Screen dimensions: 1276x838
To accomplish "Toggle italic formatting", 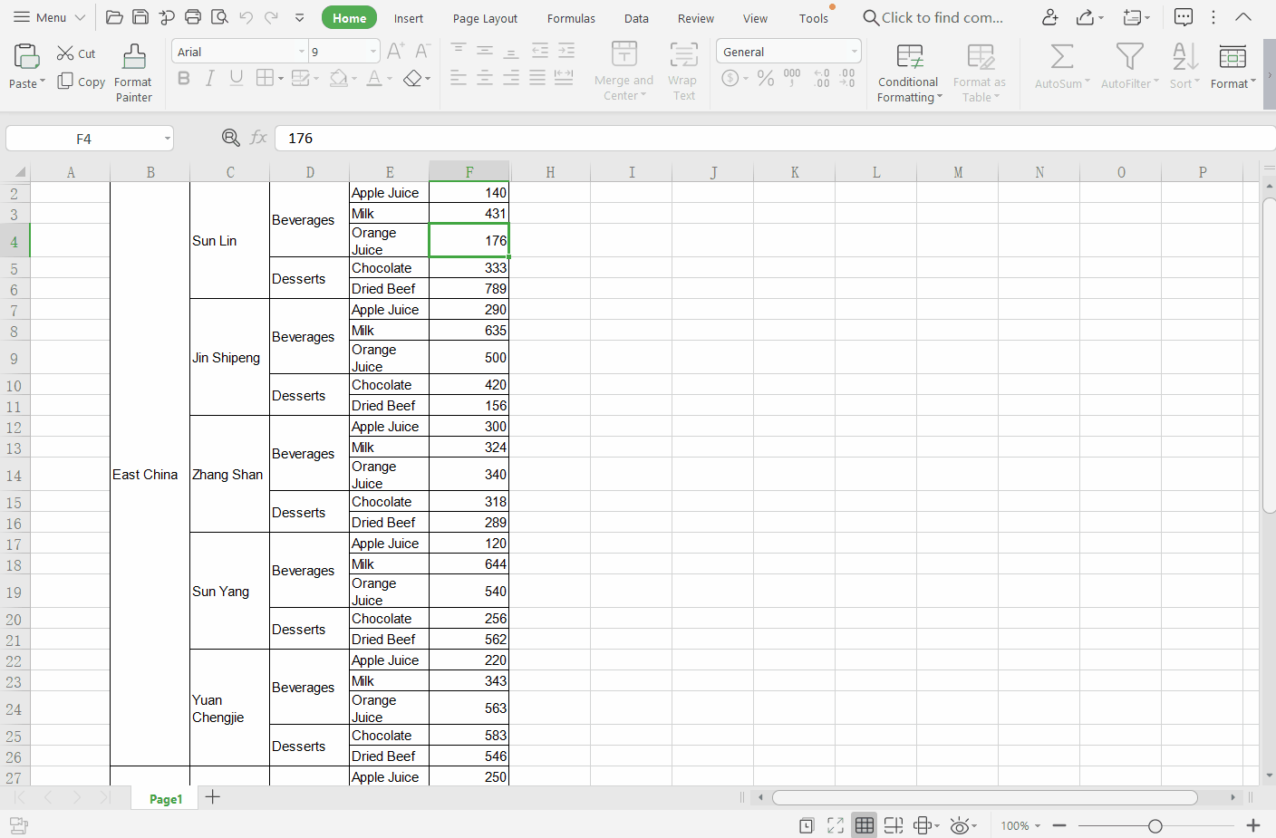I will 210,79.
